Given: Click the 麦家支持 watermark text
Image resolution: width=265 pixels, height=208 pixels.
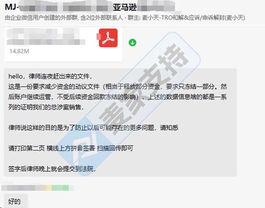Looking at the screenshot, I should [x=144, y=90].
